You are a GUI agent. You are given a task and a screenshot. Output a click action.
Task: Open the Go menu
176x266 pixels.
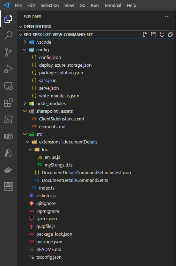point(82,6)
